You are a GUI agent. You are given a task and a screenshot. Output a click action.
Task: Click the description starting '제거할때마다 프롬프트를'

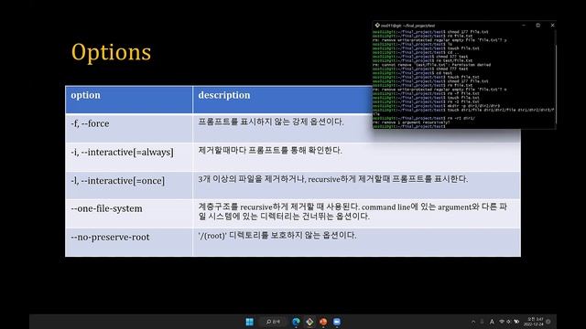(270, 150)
